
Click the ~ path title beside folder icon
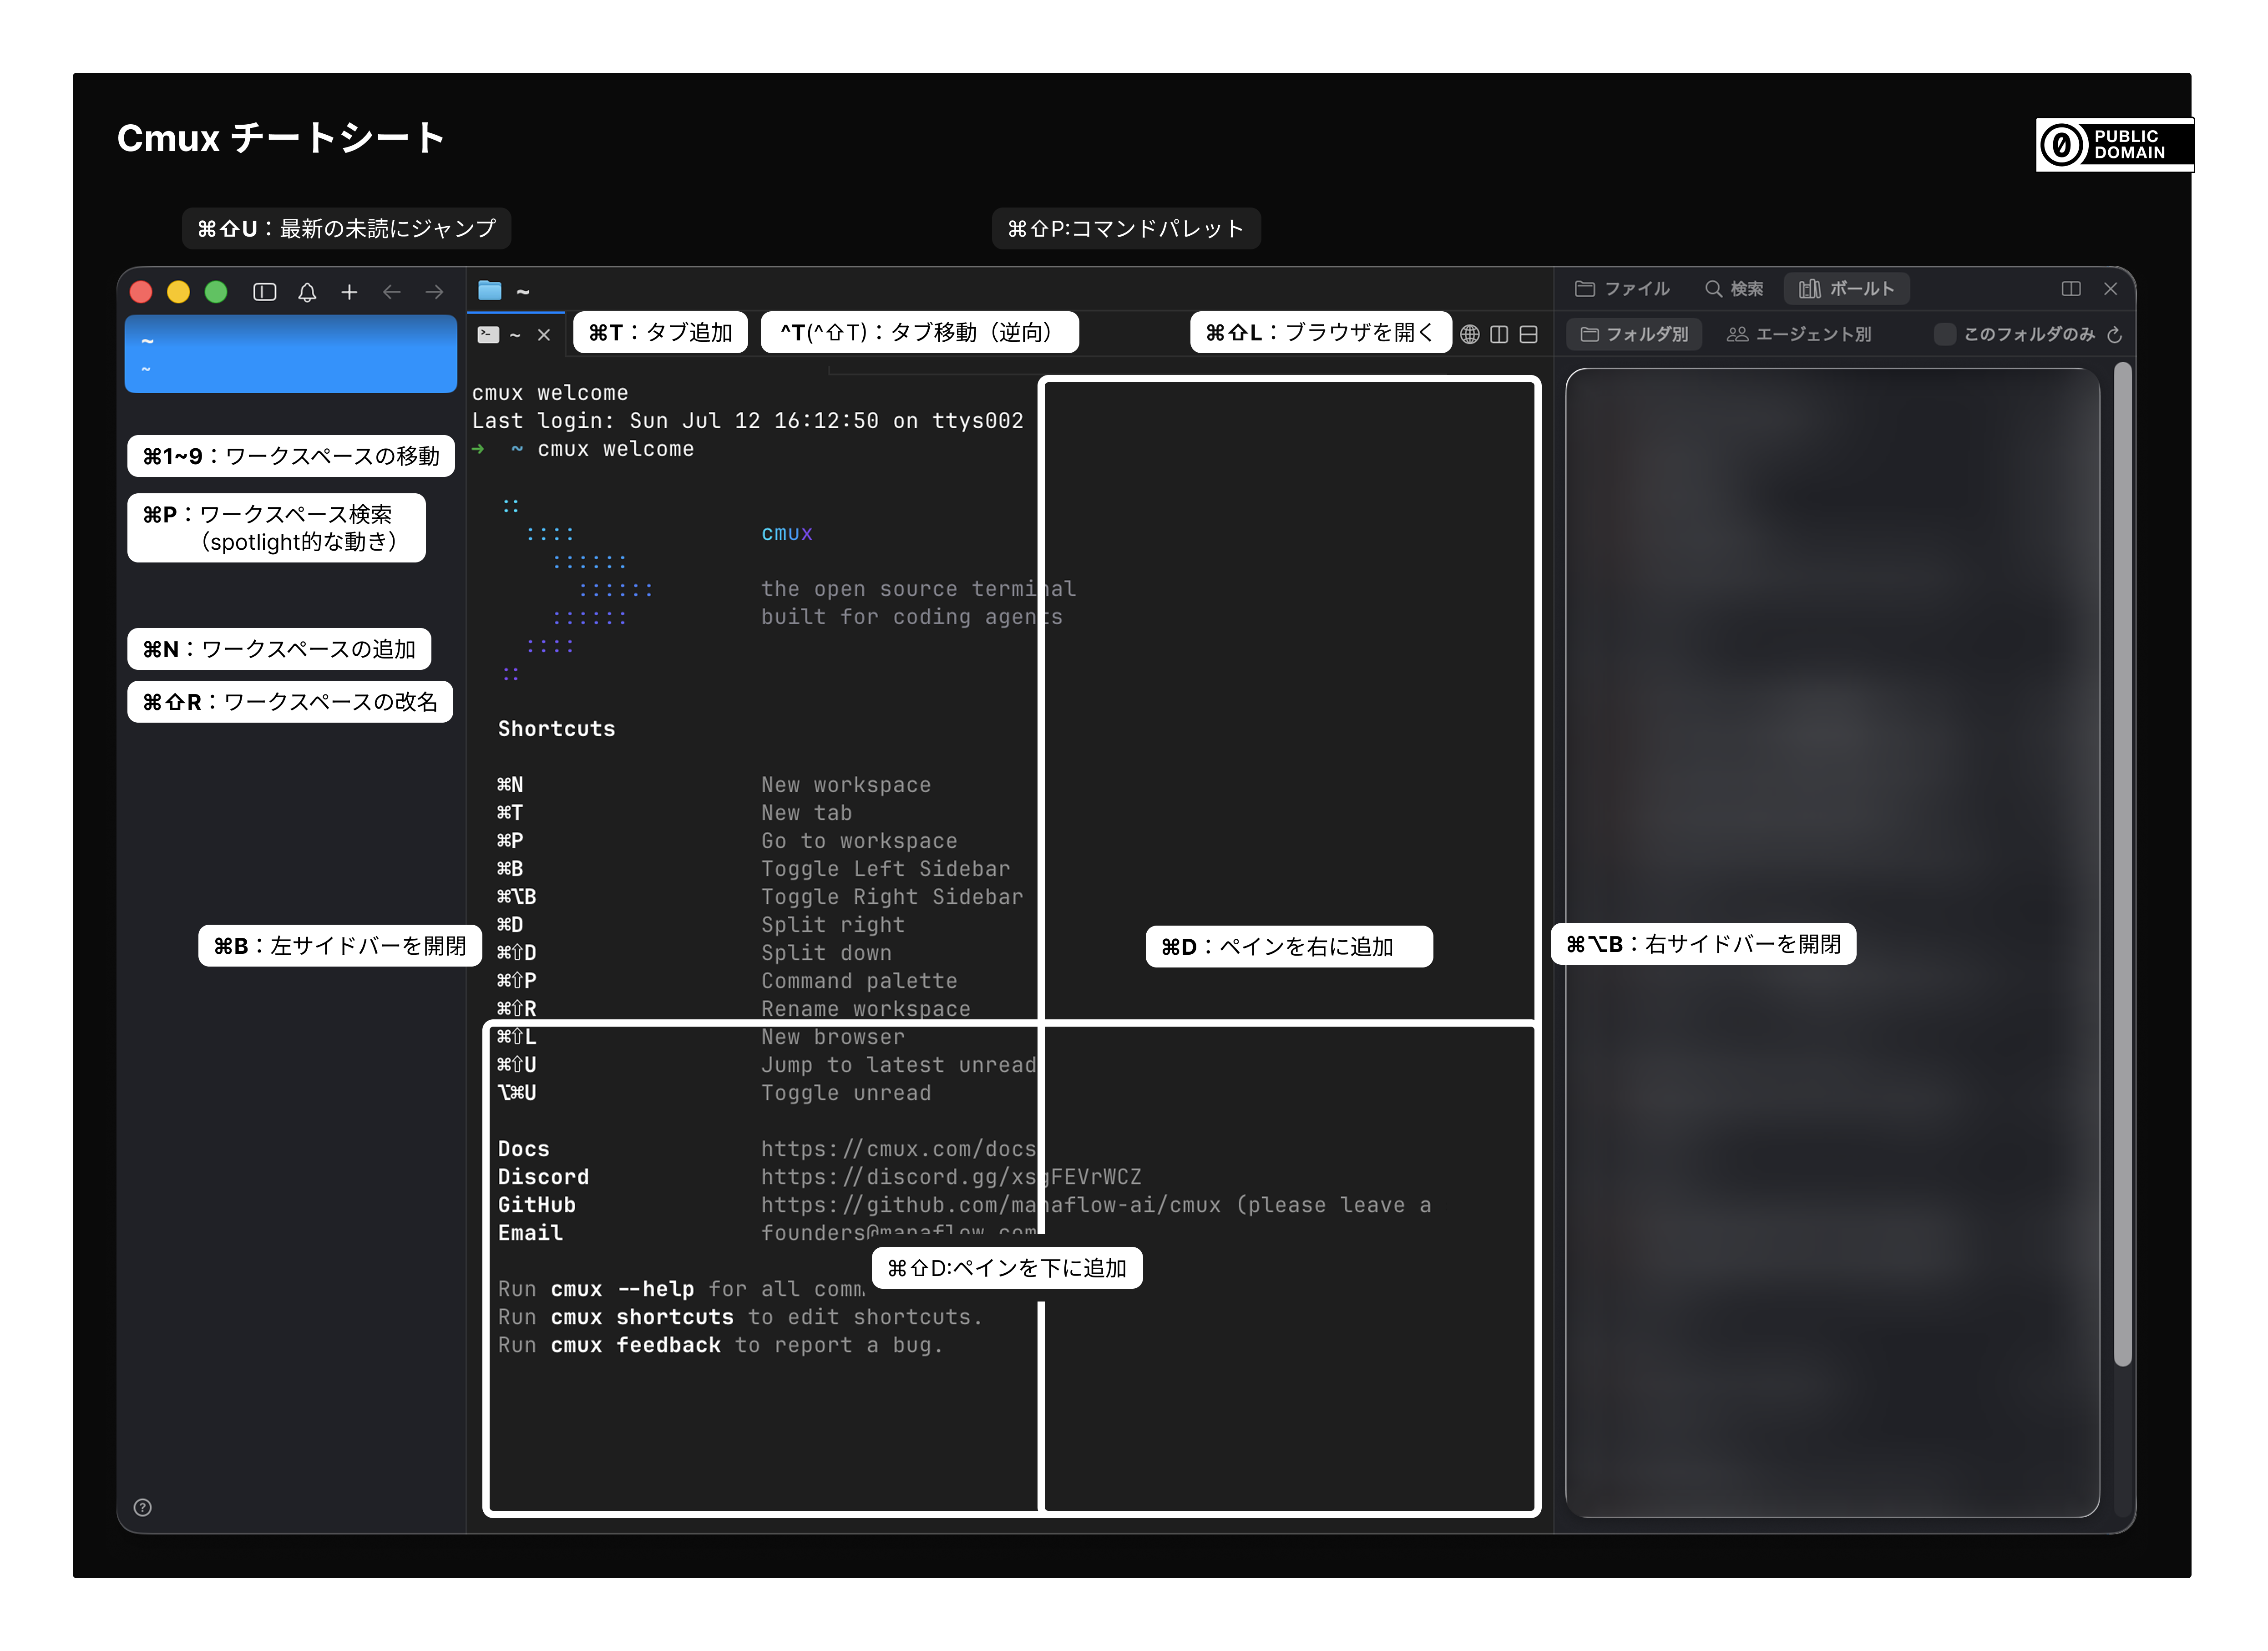click(523, 292)
